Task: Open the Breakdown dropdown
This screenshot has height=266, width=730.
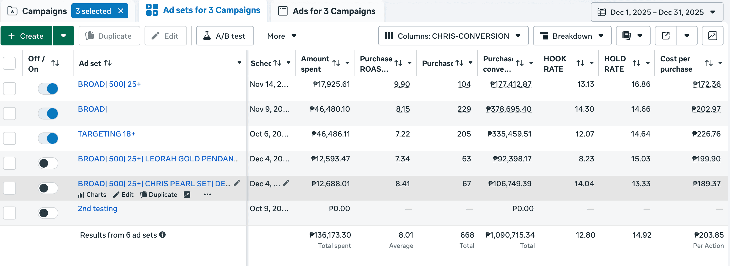Action: click(572, 36)
